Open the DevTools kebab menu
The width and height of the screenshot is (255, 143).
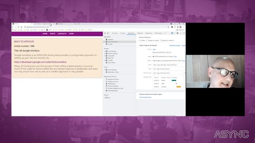click(x=181, y=33)
